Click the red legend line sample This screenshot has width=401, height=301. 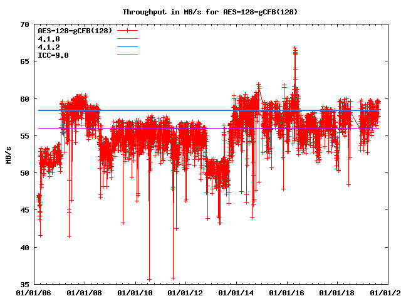pyautogui.click(x=127, y=31)
